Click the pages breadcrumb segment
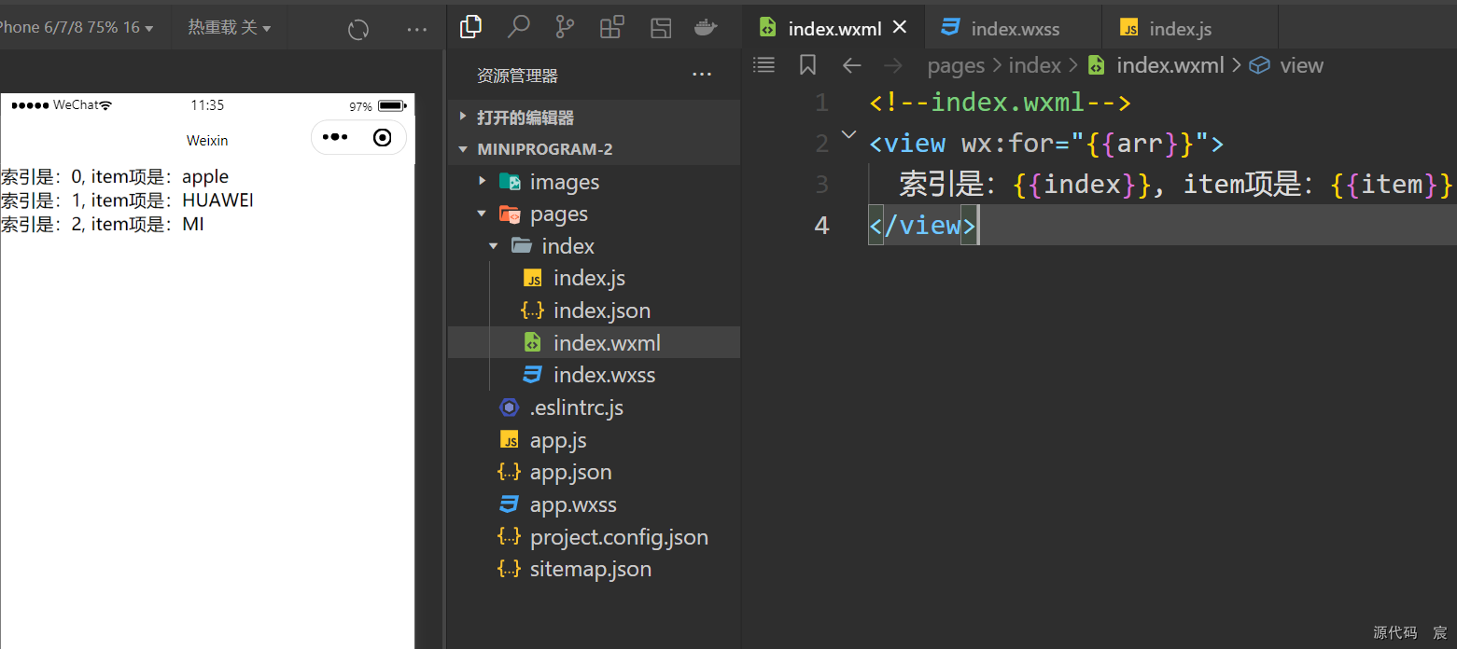1457x649 pixels. 956,65
